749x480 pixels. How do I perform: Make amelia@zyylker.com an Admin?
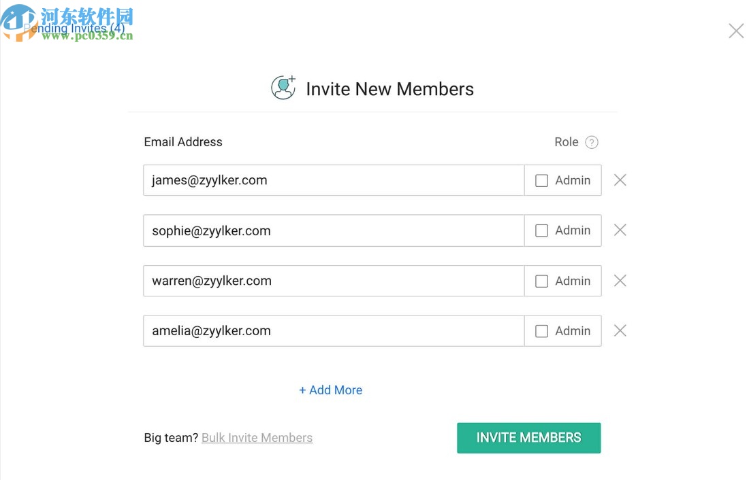[x=542, y=332]
